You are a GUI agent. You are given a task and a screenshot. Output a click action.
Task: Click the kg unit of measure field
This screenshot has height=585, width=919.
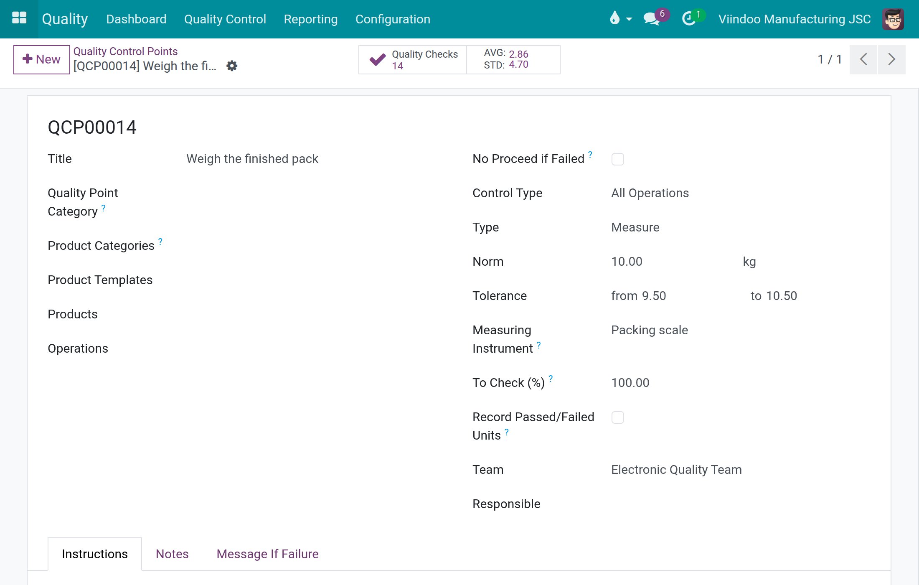(x=749, y=262)
